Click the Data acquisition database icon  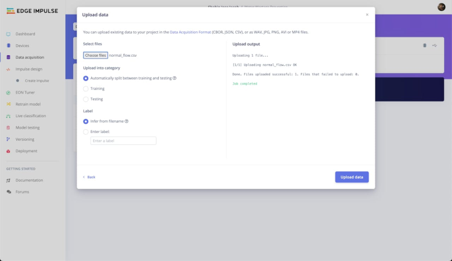click(8, 57)
